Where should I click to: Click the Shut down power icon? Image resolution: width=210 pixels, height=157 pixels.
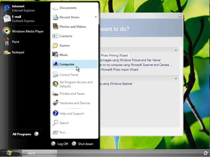[x=74, y=143]
